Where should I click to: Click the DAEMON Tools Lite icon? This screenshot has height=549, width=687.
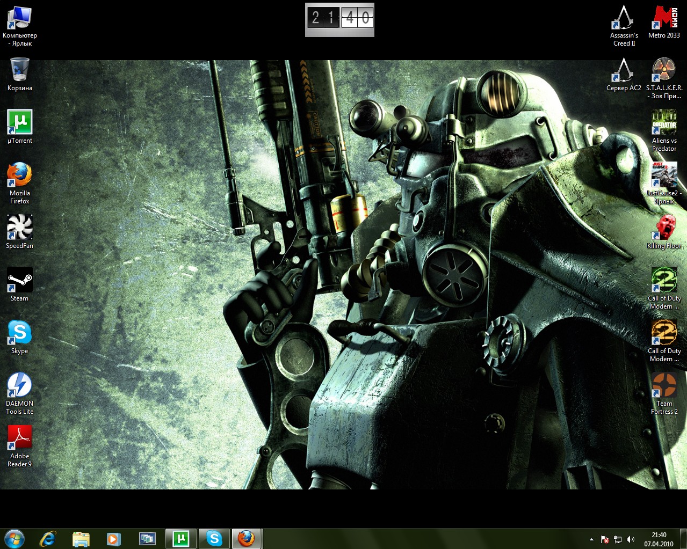pyautogui.click(x=20, y=385)
